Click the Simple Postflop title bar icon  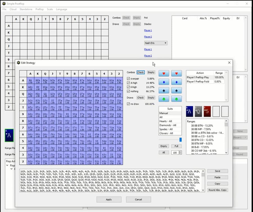[4, 4]
